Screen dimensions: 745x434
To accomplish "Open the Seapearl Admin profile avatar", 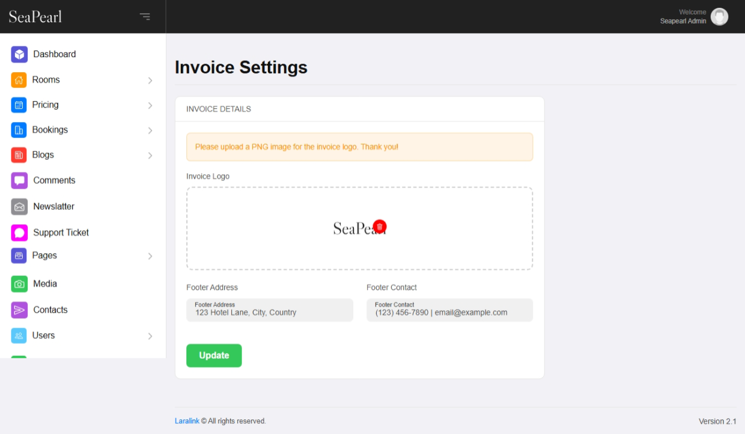I will (x=719, y=17).
